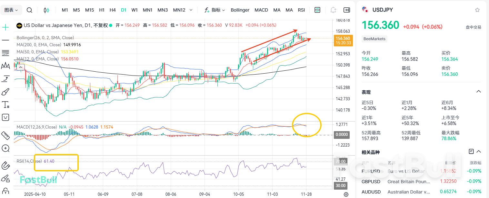Open Bollinger indicator settings
489x198 pixels.
[x=240, y=10]
